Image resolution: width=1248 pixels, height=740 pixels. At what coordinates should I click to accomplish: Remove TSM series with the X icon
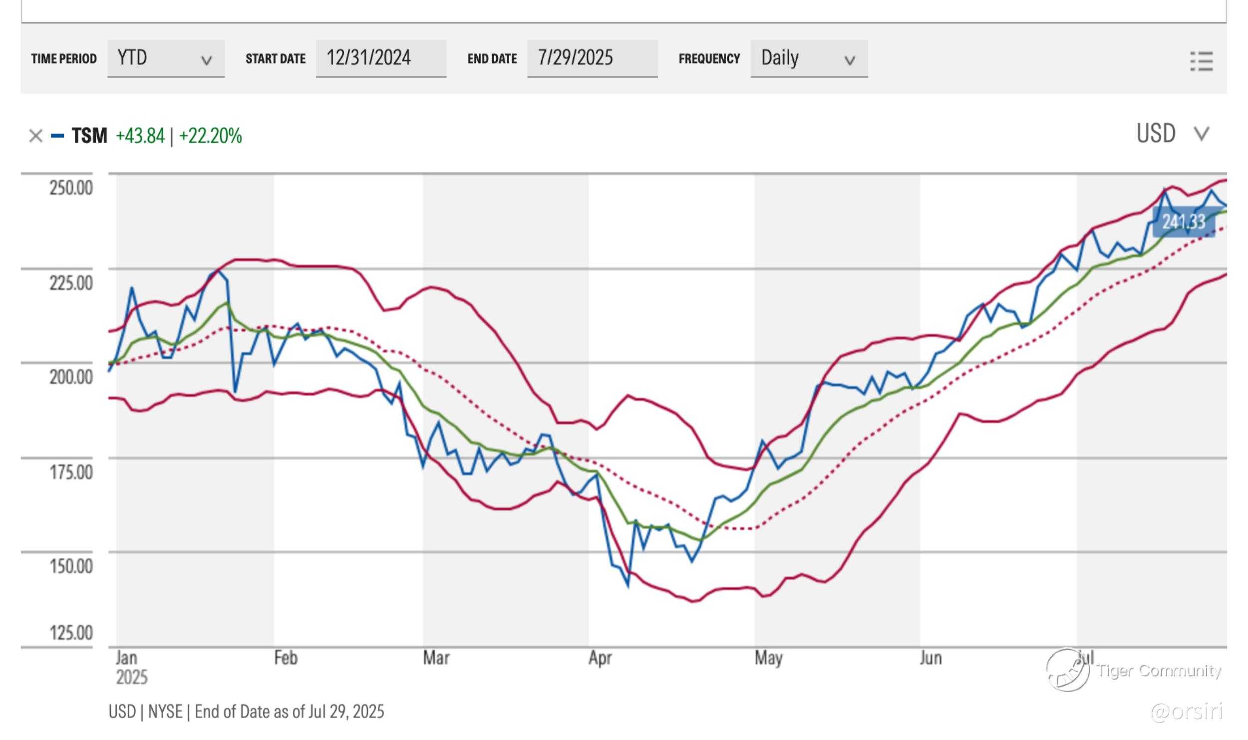tap(35, 136)
